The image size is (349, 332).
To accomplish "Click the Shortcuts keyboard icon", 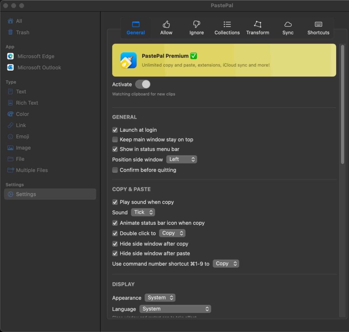I will (318, 24).
